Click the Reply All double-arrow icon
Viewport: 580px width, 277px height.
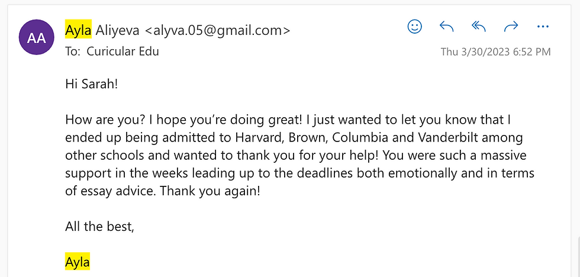479,27
